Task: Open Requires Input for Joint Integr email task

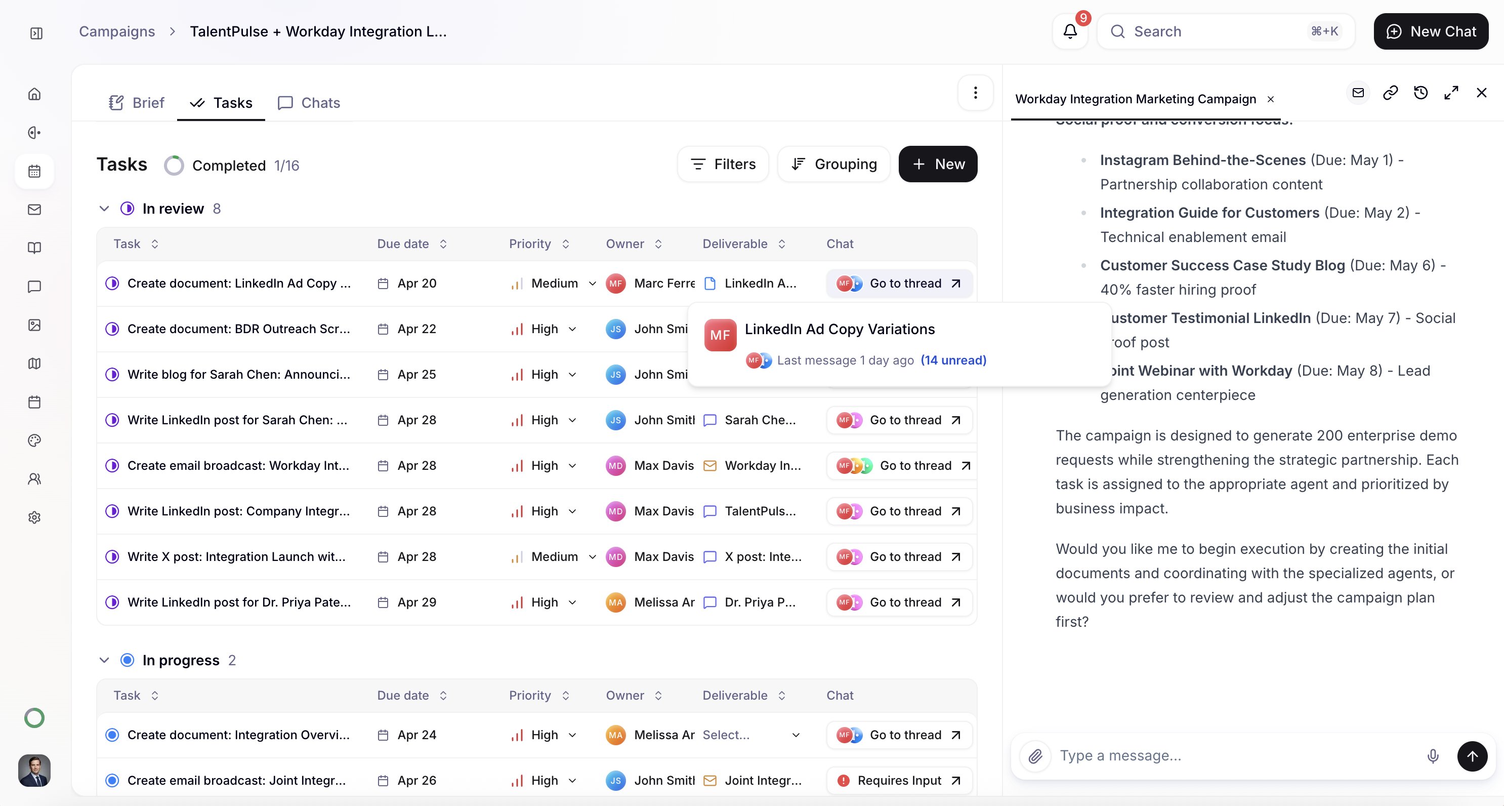Action: [x=899, y=780]
